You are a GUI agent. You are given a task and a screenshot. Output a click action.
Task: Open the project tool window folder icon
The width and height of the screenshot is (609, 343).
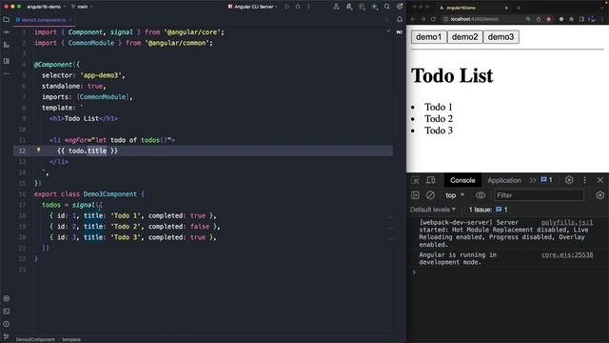(7, 19)
